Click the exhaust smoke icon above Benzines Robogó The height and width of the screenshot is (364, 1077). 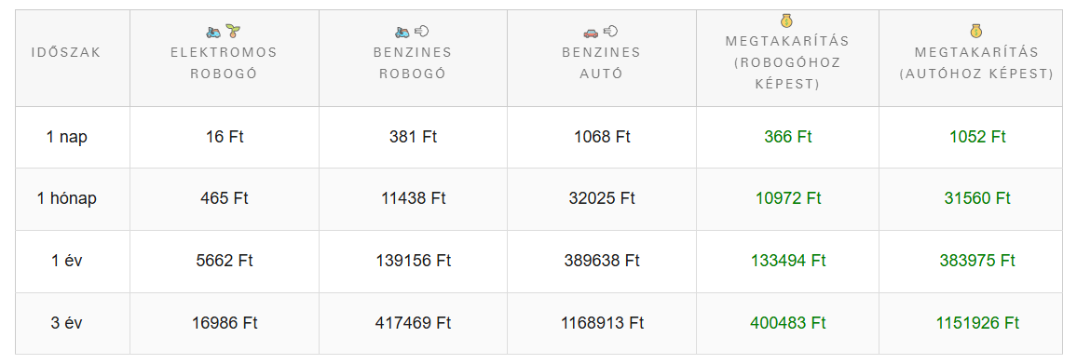tap(422, 31)
